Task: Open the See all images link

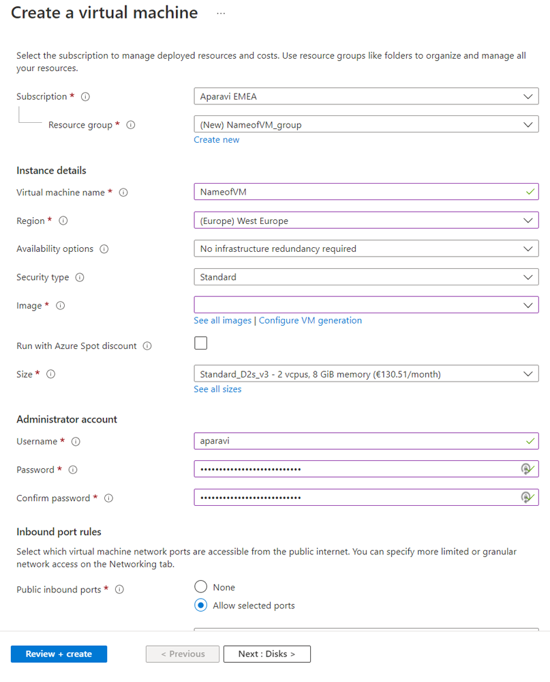Action: click(x=222, y=321)
